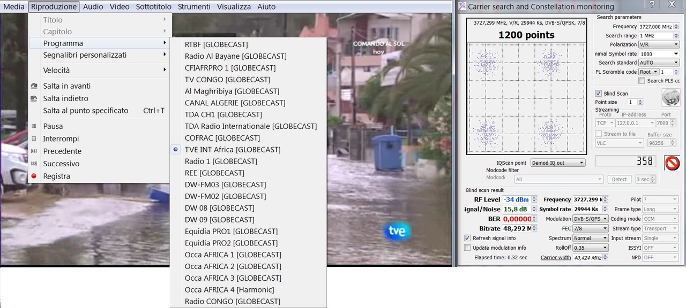Open the IQScan point Demod IQ out dropdown

(x=558, y=163)
